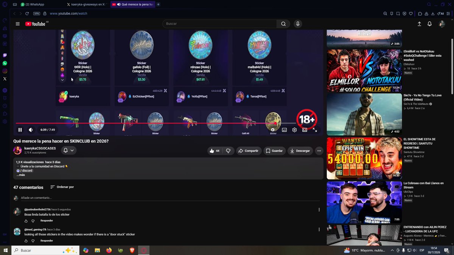The height and width of the screenshot is (255, 454).
Task: Open the discord link in description
Action: tap(25, 171)
